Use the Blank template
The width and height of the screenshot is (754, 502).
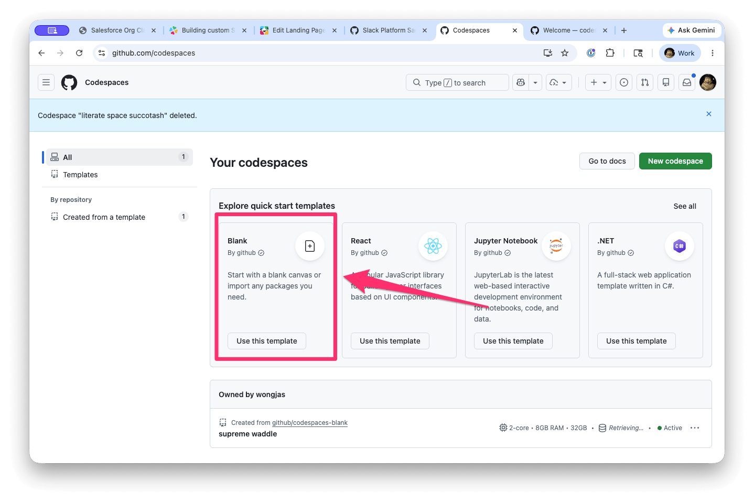pyautogui.click(x=267, y=341)
